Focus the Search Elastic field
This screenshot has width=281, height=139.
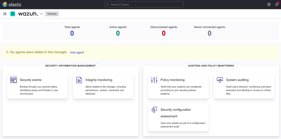point(144,4)
